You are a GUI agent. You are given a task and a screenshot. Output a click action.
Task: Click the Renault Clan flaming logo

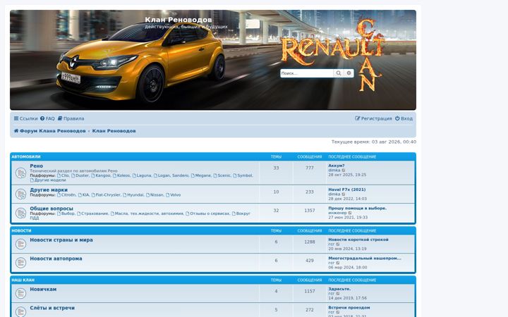point(334,55)
